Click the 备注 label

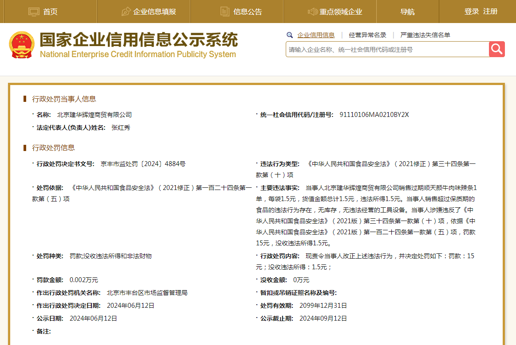(x=43, y=331)
